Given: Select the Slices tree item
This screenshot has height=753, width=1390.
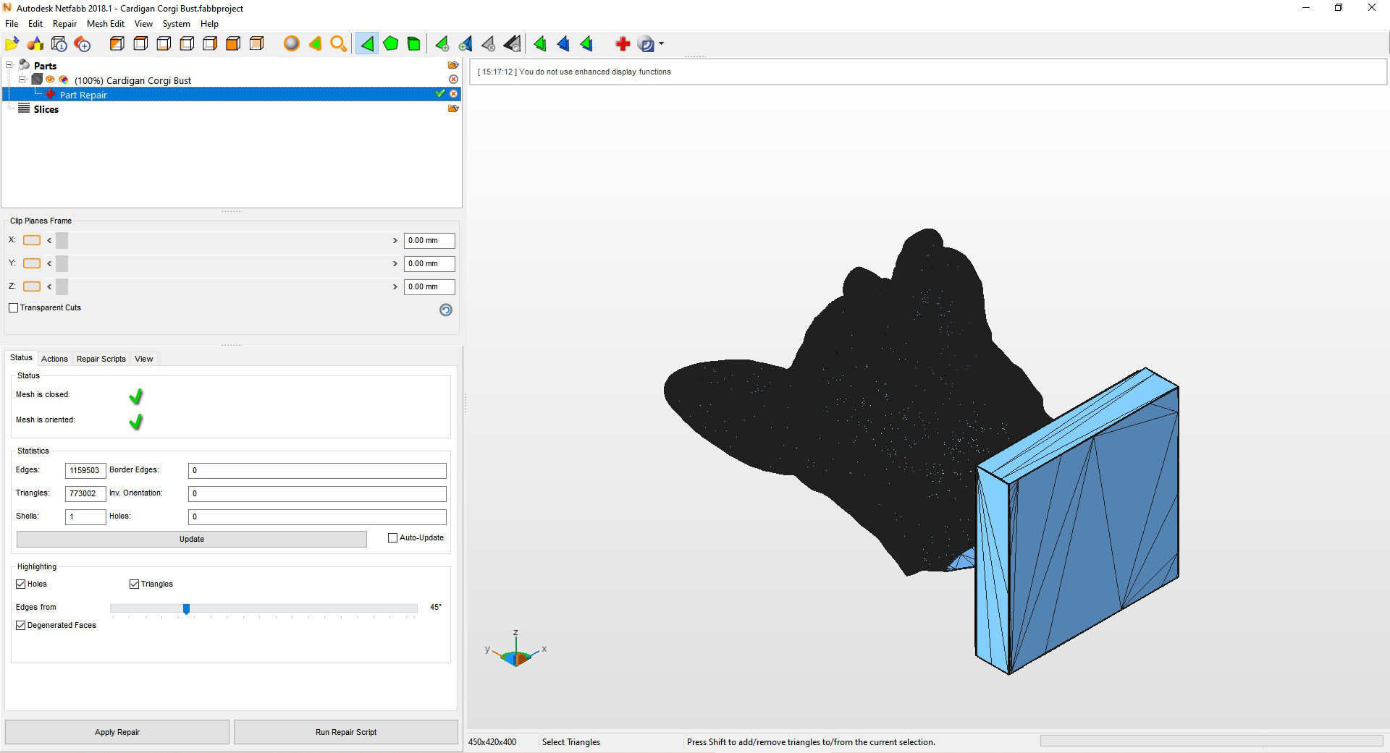Looking at the screenshot, I should click(46, 109).
